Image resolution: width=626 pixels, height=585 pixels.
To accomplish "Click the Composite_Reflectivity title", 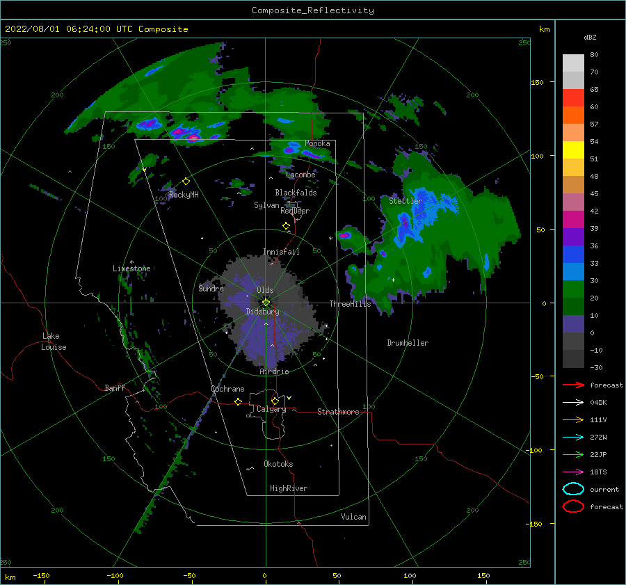I will [313, 10].
